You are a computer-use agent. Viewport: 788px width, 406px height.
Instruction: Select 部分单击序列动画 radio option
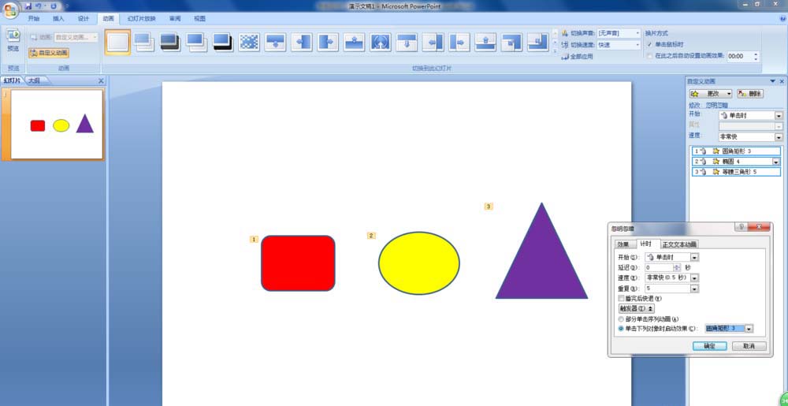621,319
